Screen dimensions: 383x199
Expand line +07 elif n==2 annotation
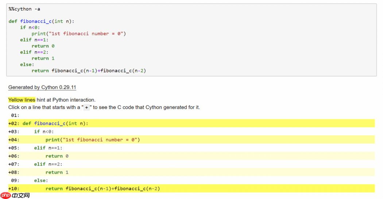(191, 164)
